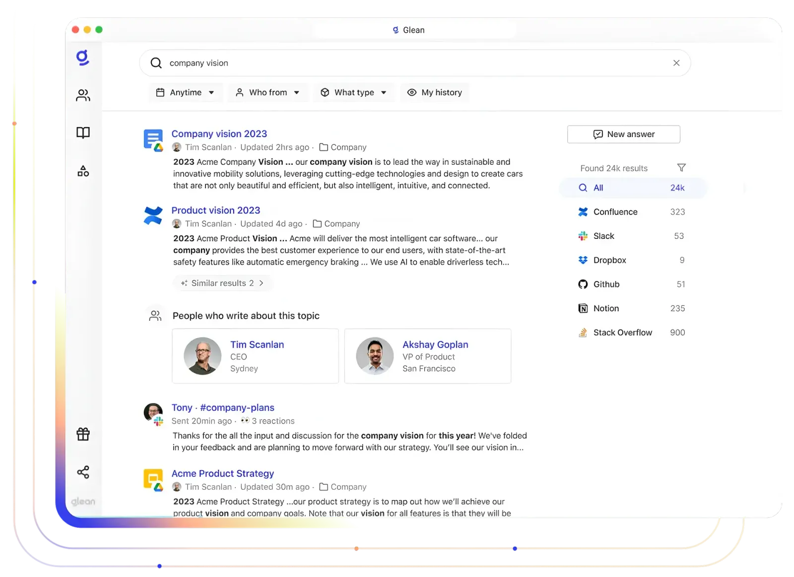Click folder icon next to Company under Product vision
This screenshot has width=794, height=577.
(x=318, y=224)
